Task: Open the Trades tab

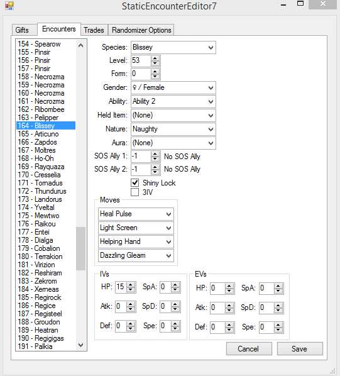Action: (94, 30)
